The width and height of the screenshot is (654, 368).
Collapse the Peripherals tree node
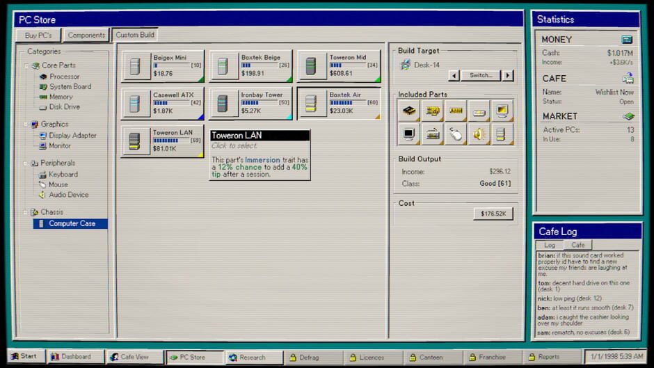point(26,163)
